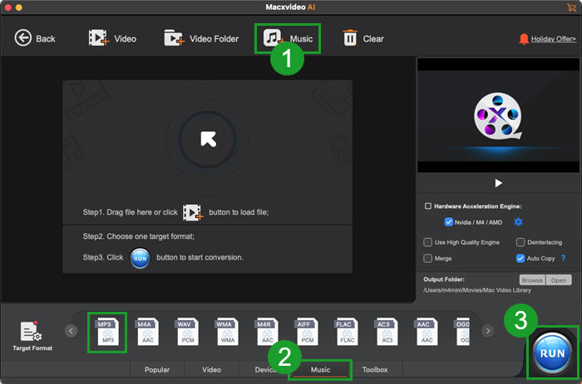Select the OGG format
The width and height of the screenshot is (582, 384).
(463, 332)
